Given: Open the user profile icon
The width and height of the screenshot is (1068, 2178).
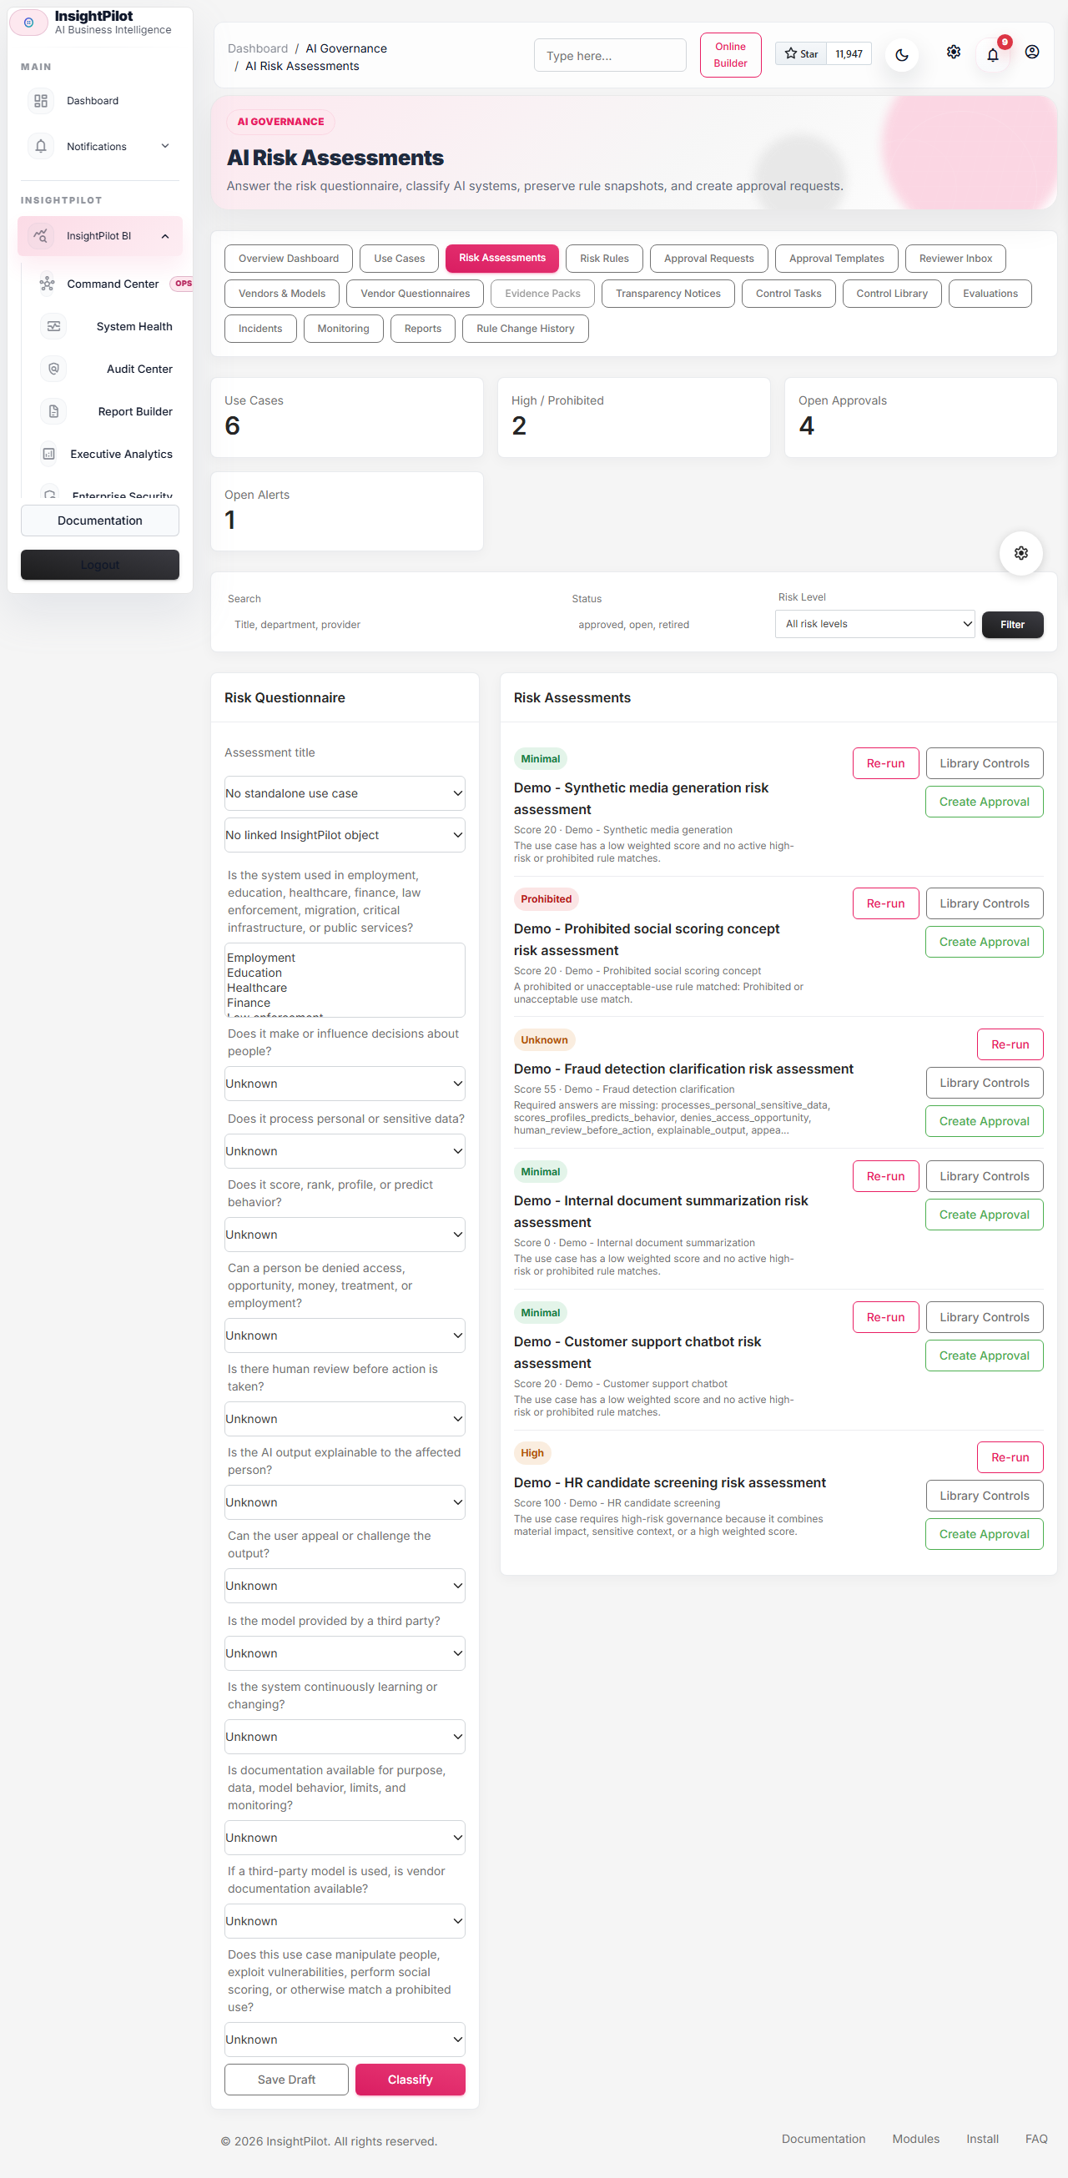Looking at the screenshot, I should pyautogui.click(x=1031, y=53).
